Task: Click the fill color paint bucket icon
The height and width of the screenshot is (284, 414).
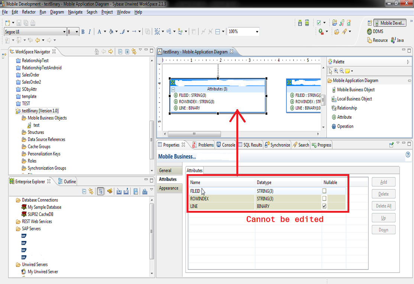Action: click(x=111, y=32)
